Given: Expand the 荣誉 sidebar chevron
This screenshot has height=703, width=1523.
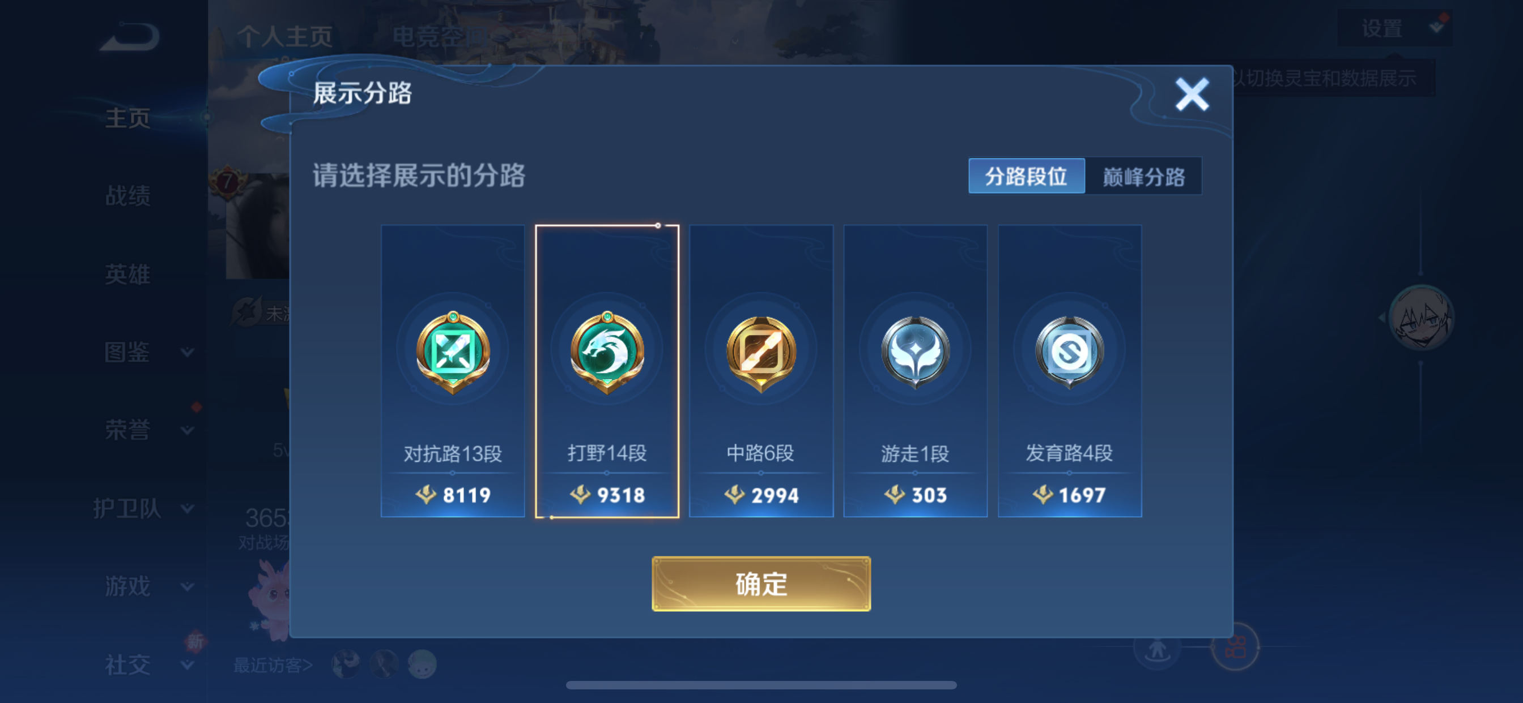Looking at the screenshot, I should [x=188, y=431].
